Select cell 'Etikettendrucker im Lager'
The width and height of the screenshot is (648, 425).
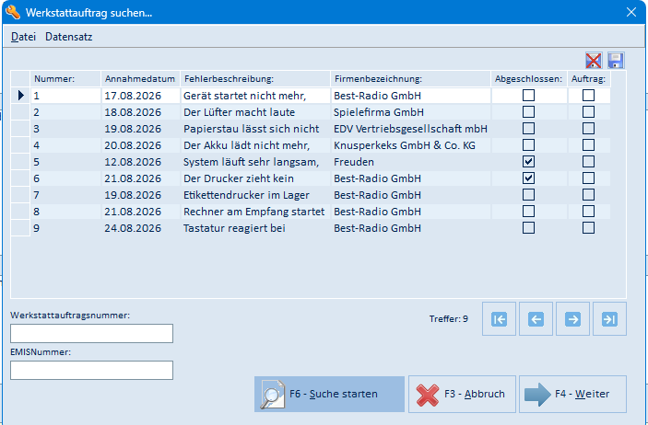(x=255, y=194)
